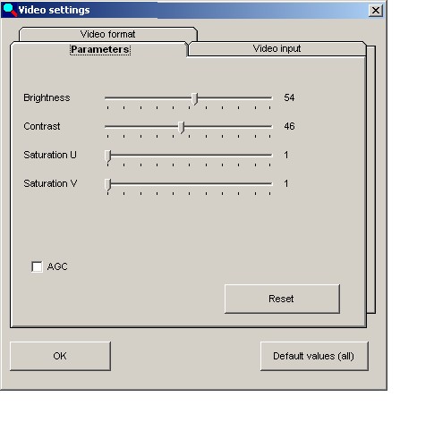Switch to the Video format tab

107,34
